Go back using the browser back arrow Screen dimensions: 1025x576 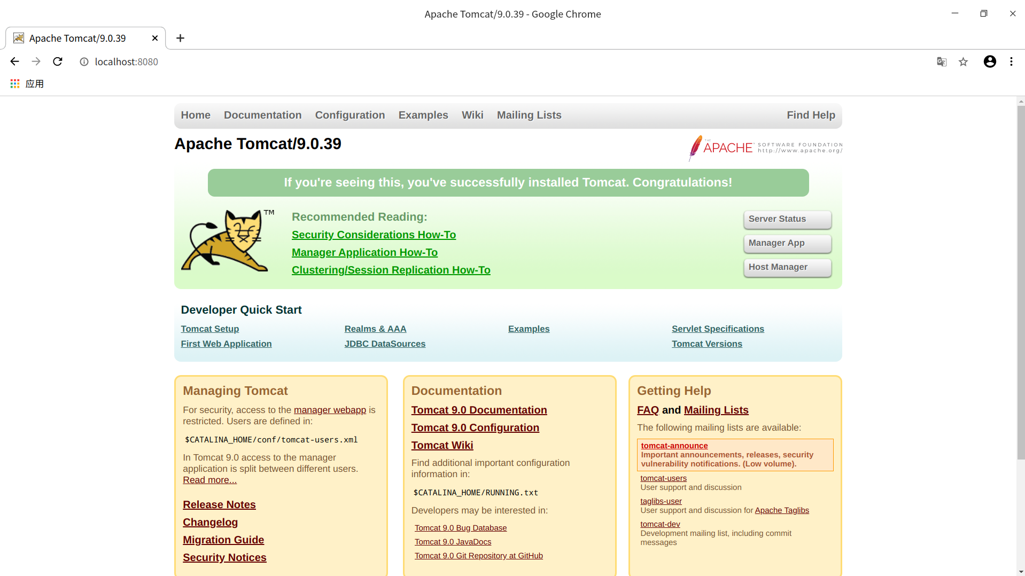click(14, 61)
